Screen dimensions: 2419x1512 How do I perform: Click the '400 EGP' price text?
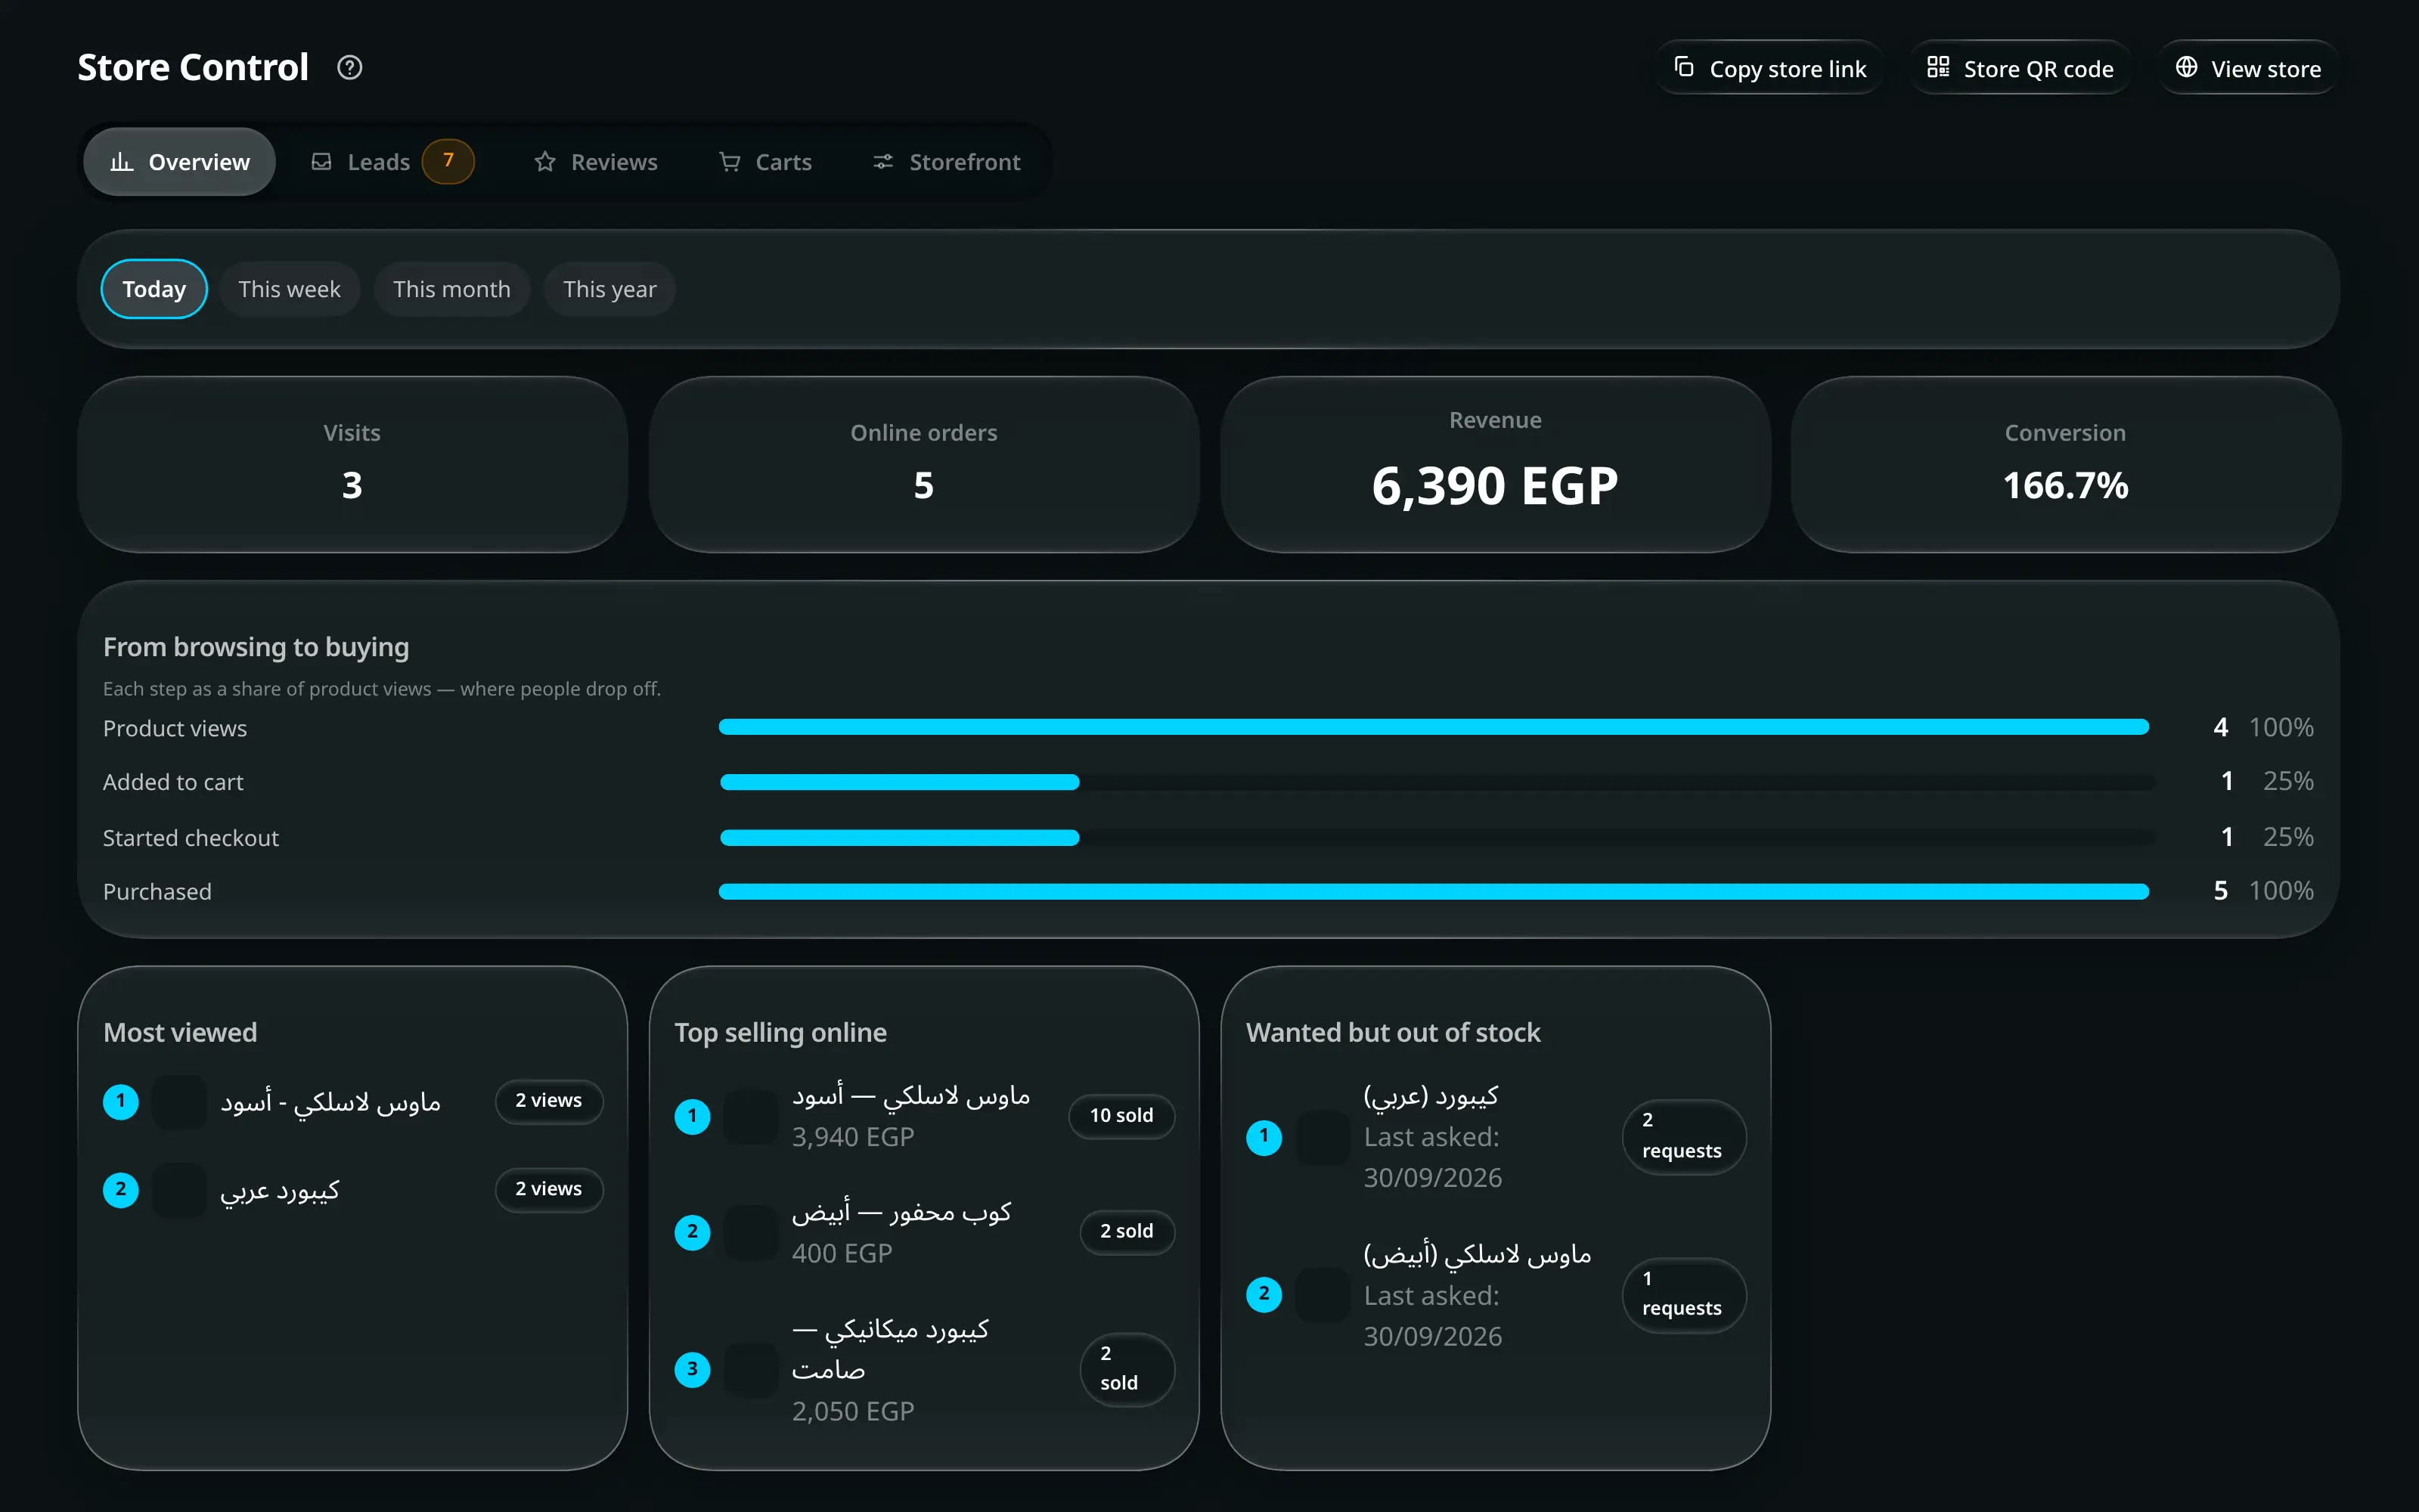[x=842, y=1253]
